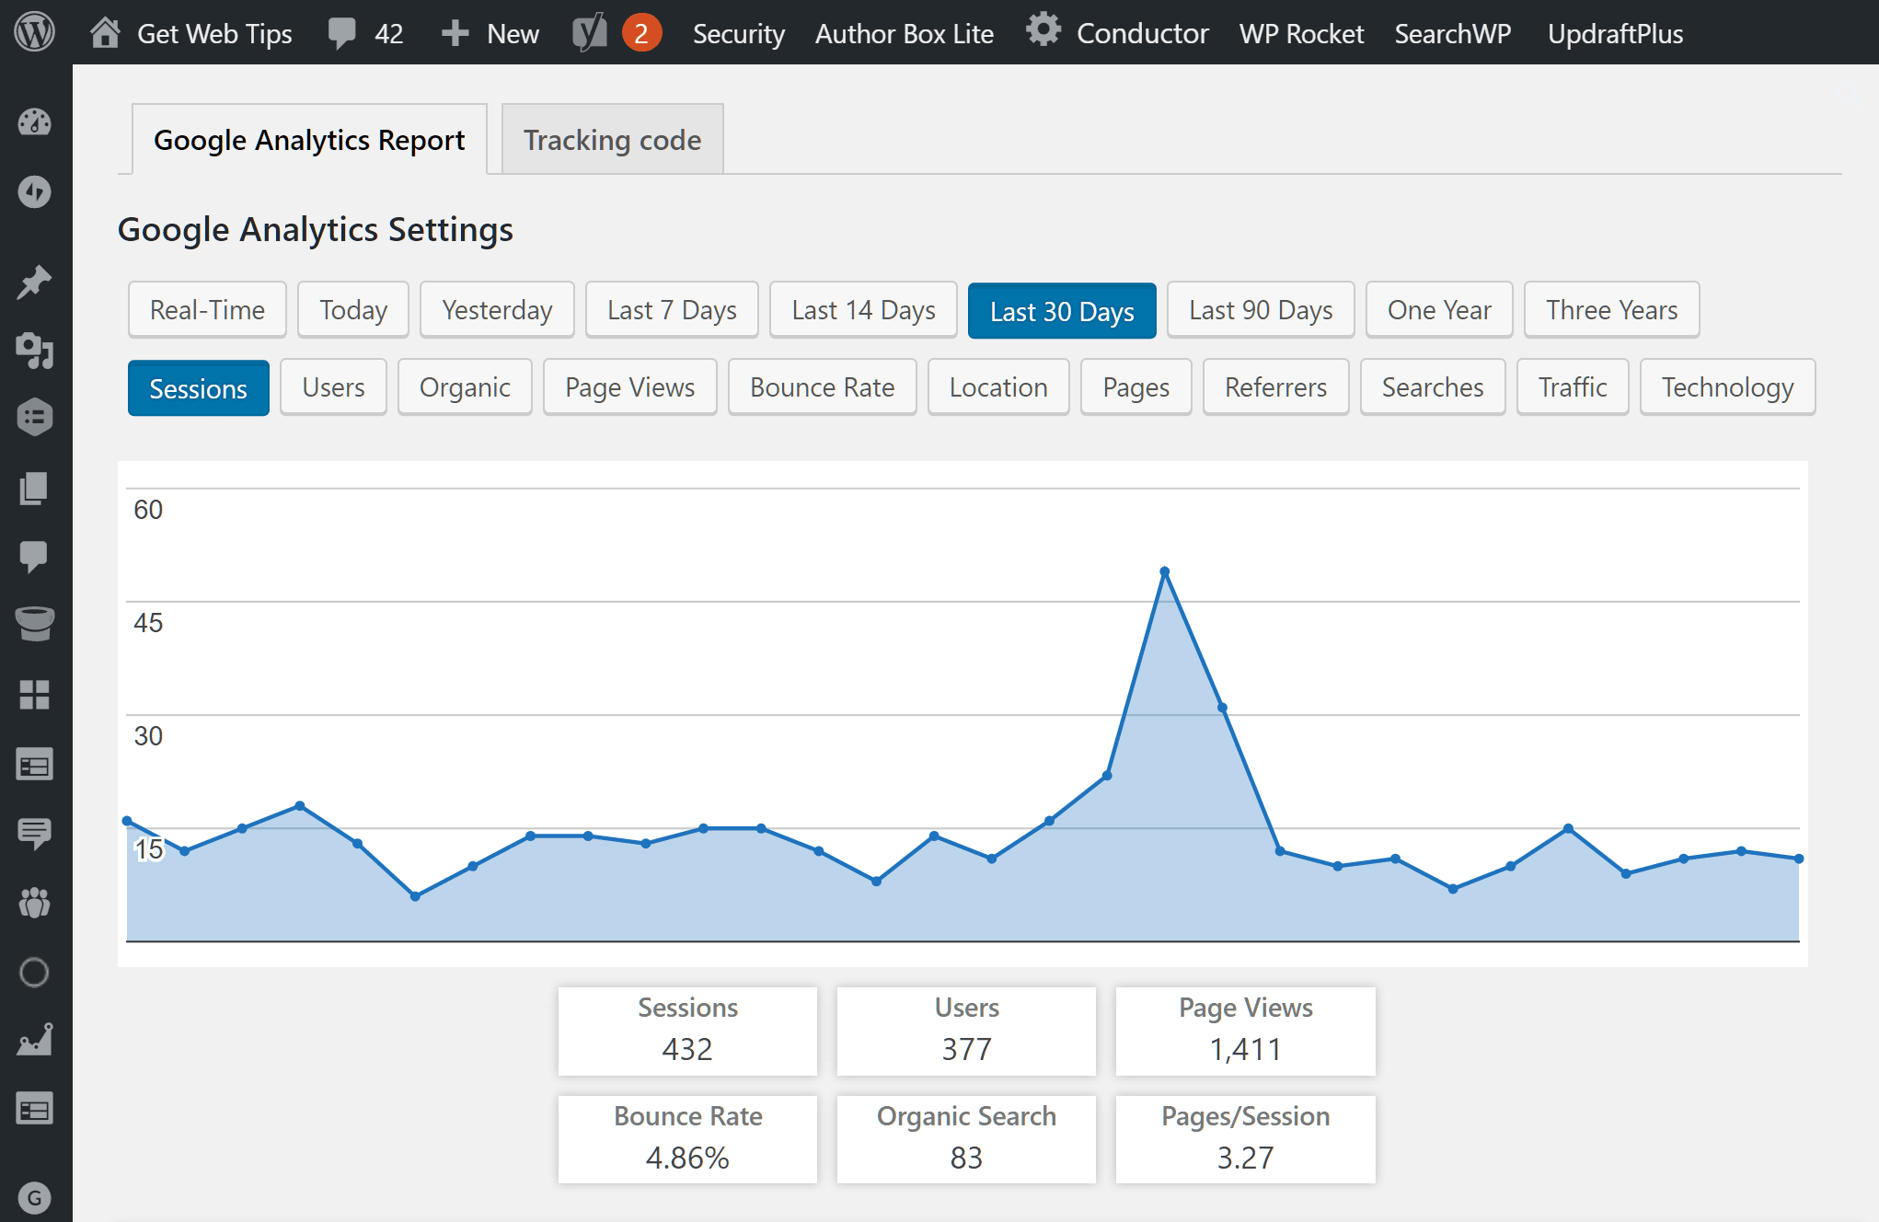
Task: View the Real-Time report
Action: [206, 310]
